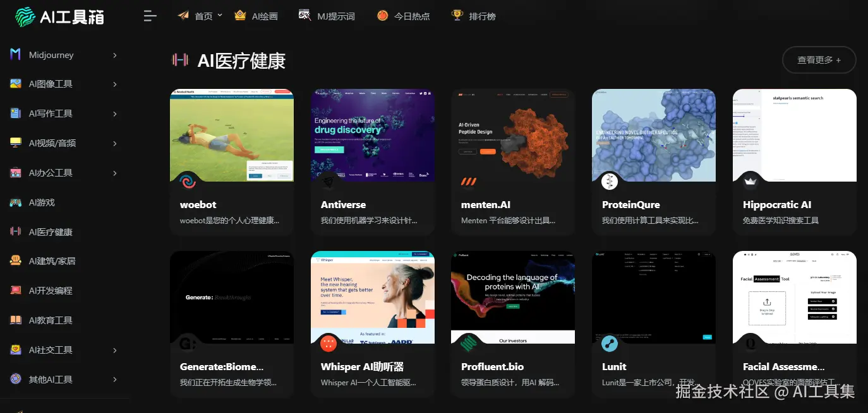Image resolution: width=868 pixels, height=413 pixels.
Task: Click the Antiverse drug discovery thumbnail
Action: (373, 135)
